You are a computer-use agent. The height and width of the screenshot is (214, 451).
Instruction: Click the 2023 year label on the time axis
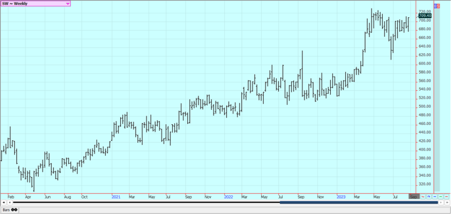(341, 197)
